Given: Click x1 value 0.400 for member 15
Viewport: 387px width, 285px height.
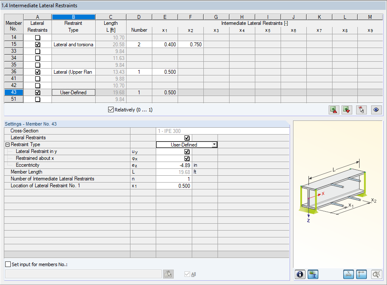Looking at the screenshot, I should [x=165, y=45].
